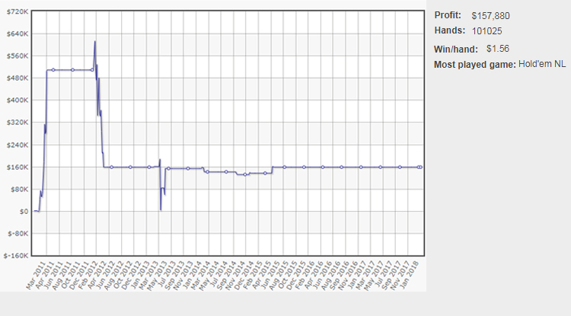Click the hands count 101025
The width and height of the screenshot is (571, 316).
486,31
